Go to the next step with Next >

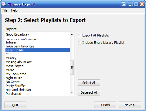pos(130,105)
